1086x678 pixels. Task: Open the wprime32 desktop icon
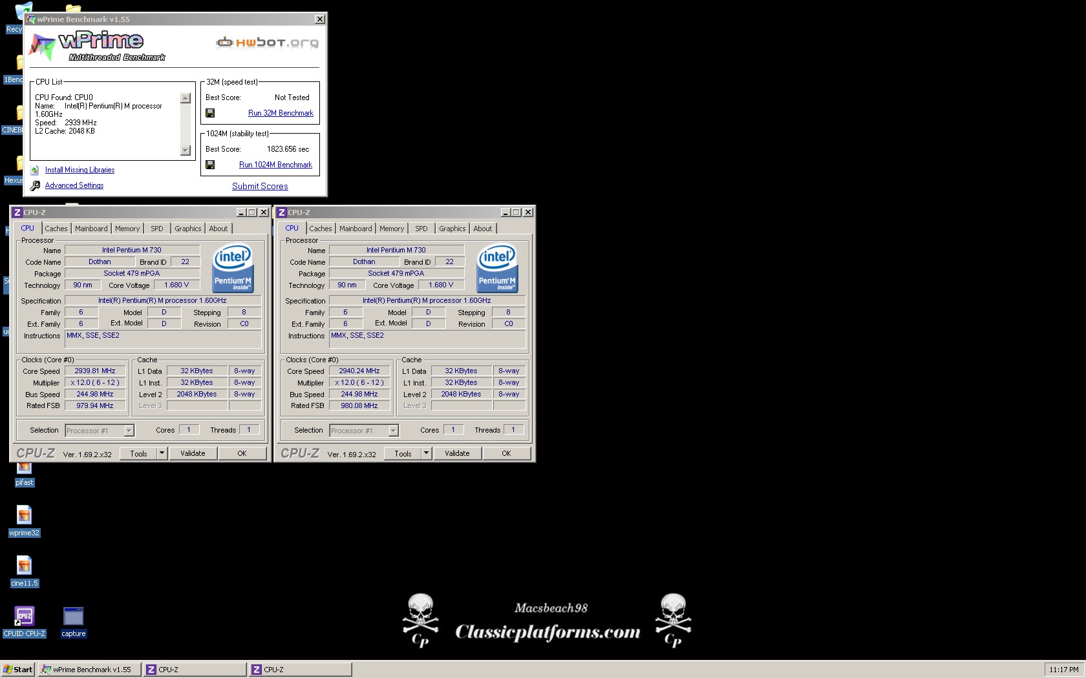[x=24, y=521]
